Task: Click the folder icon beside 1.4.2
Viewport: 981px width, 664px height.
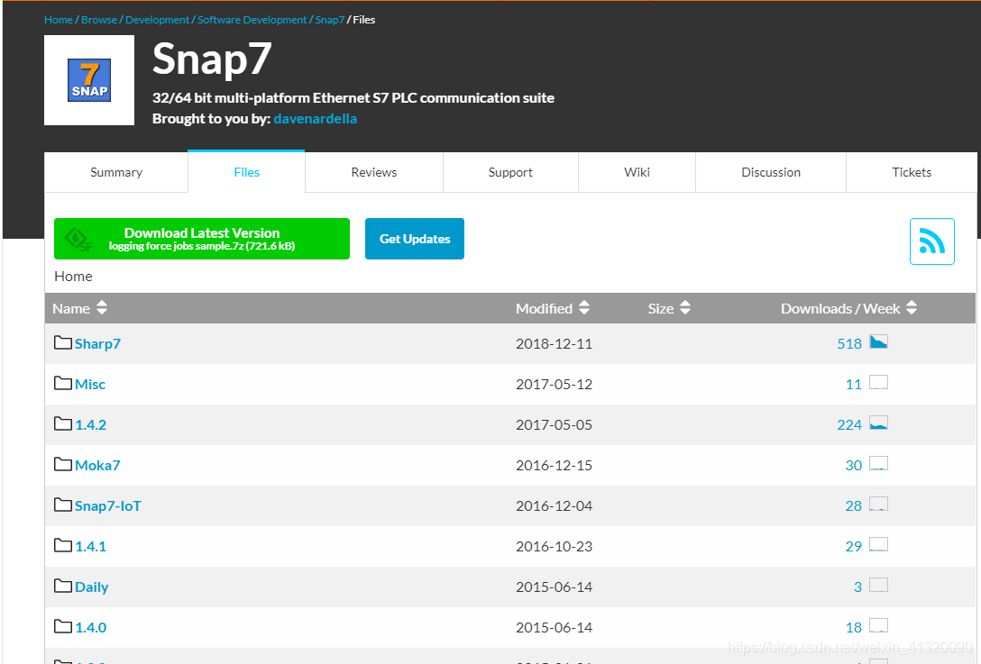Action: 62,424
